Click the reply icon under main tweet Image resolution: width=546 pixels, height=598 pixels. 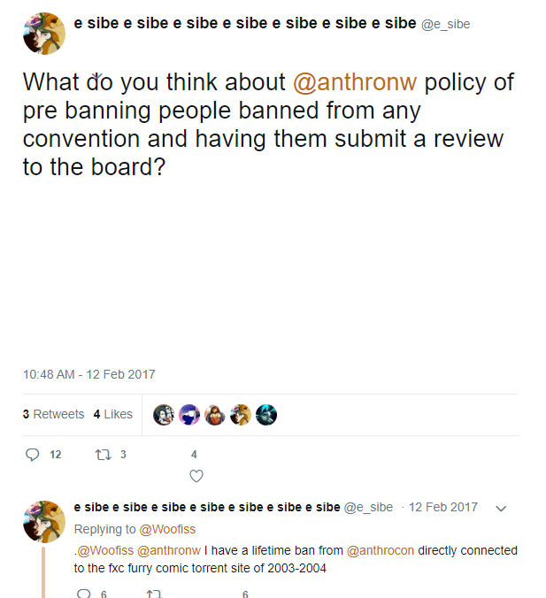[33, 455]
